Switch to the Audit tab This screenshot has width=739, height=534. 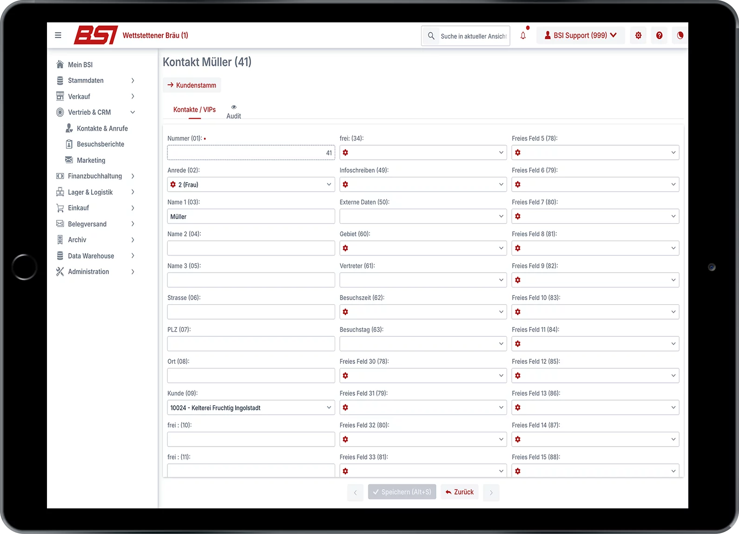(x=234, y=113)
